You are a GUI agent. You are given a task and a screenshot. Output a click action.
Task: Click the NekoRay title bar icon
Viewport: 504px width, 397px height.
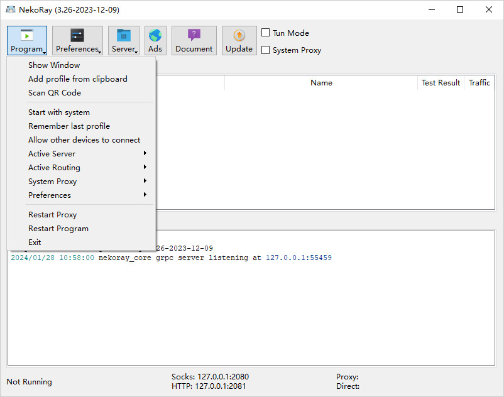[x=10, y=9]
